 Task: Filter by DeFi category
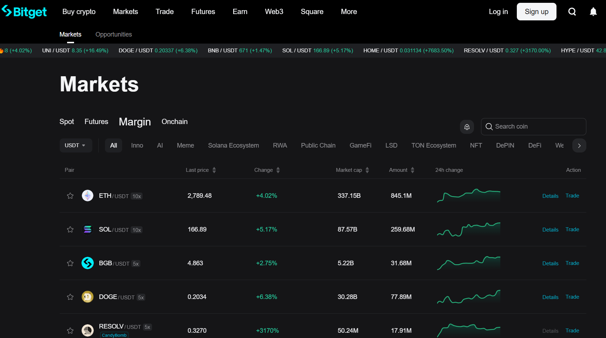pyautogui.click(x=535, y=145)
